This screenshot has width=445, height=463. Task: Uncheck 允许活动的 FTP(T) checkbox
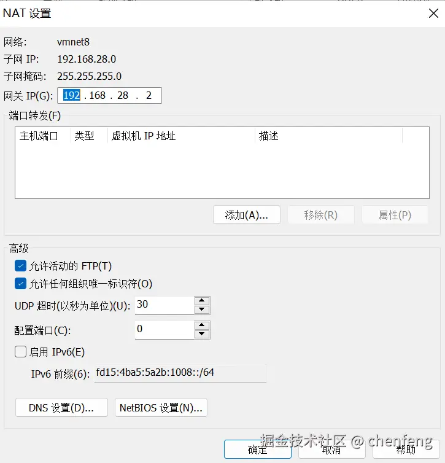coord(20,266)
